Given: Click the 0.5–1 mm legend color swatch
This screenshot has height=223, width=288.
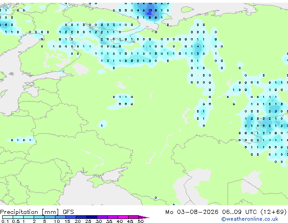Looking at the screenshot, I should pos(18,217).
